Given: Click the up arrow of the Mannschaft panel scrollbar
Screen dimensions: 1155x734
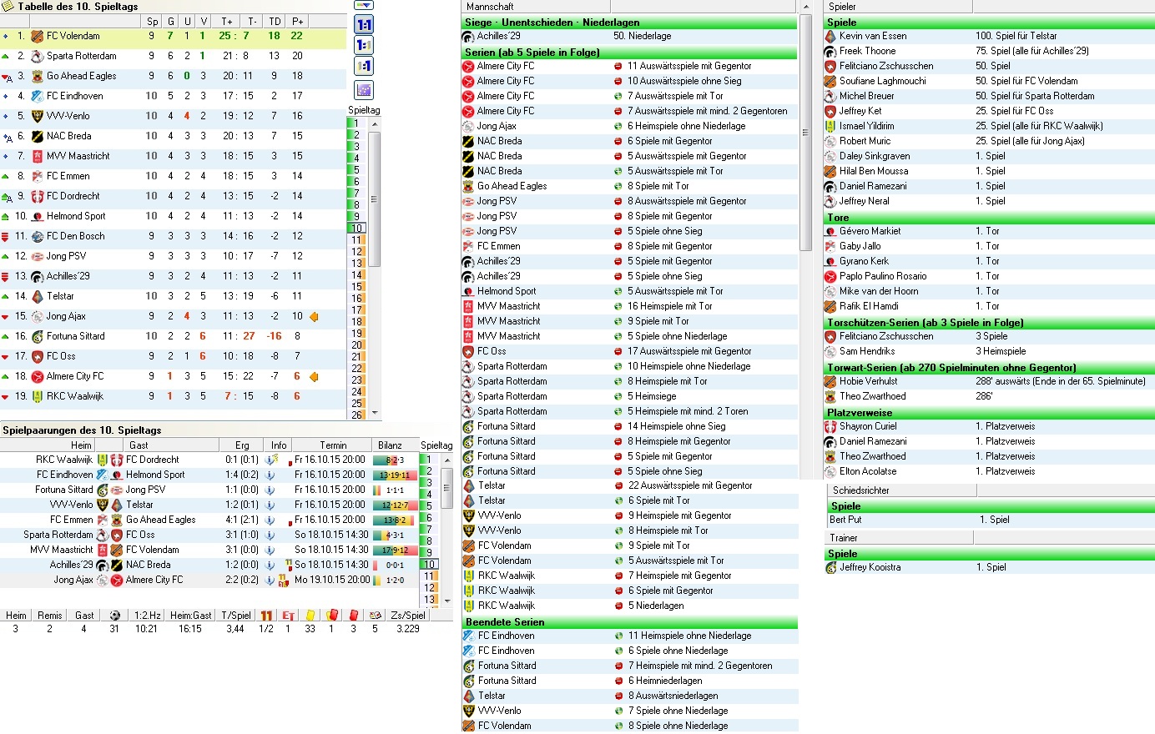Looking at the screenshot, I should pos(805,7).
